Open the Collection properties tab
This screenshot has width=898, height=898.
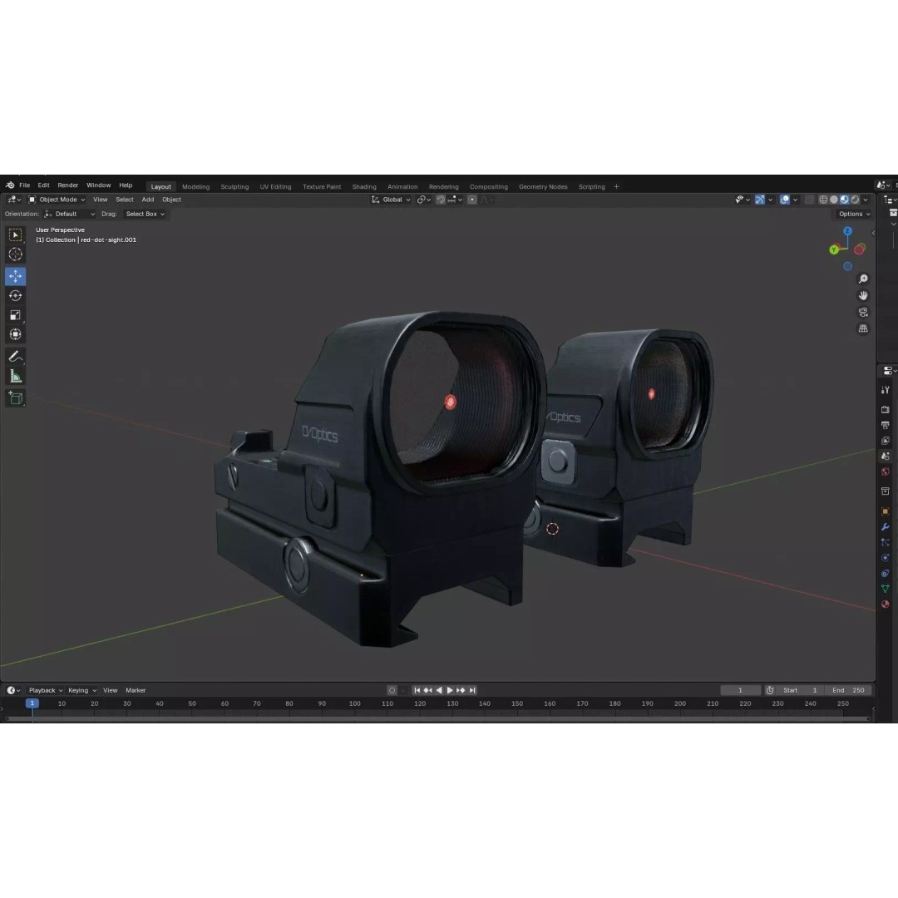886,491
